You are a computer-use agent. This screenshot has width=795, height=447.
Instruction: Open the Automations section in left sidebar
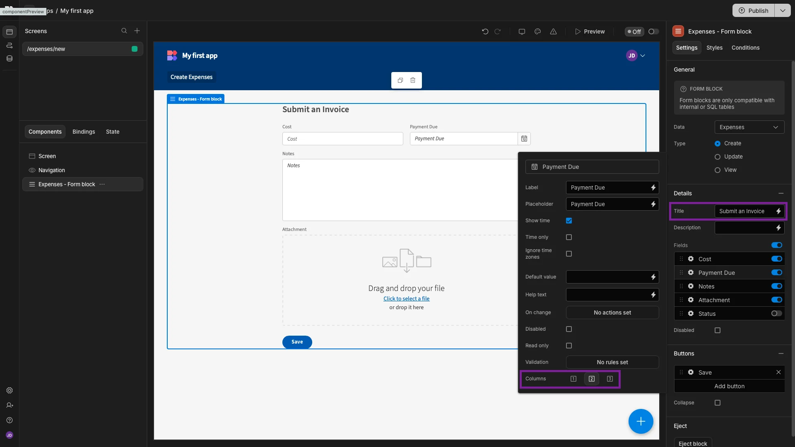[x=10, y=45]
